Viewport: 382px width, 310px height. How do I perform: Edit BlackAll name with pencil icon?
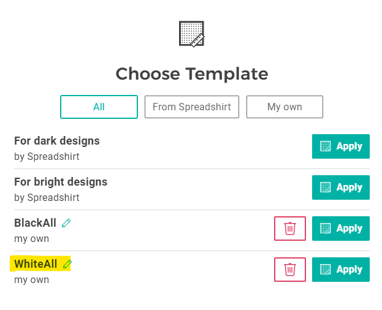[x=66, y=223]
